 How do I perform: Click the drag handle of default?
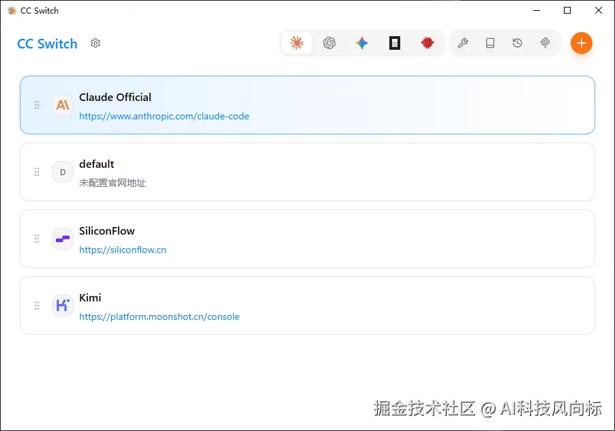[x=37, y=172]
